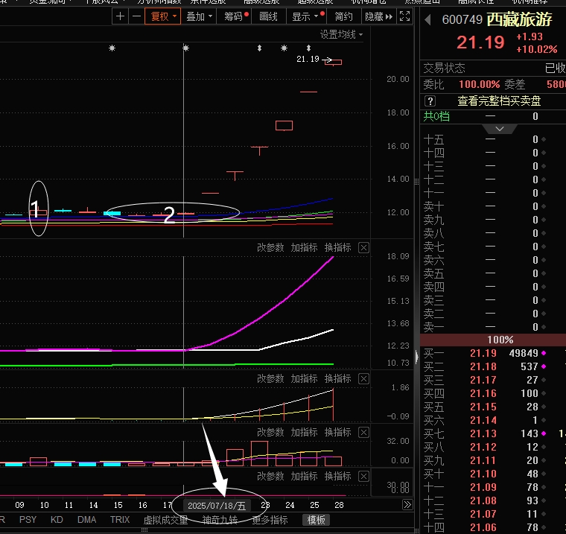The width and height of the screenshot is (566, 534).
Task: Toggle 简约 simplified view mode
Action: [x=343, y=16]
